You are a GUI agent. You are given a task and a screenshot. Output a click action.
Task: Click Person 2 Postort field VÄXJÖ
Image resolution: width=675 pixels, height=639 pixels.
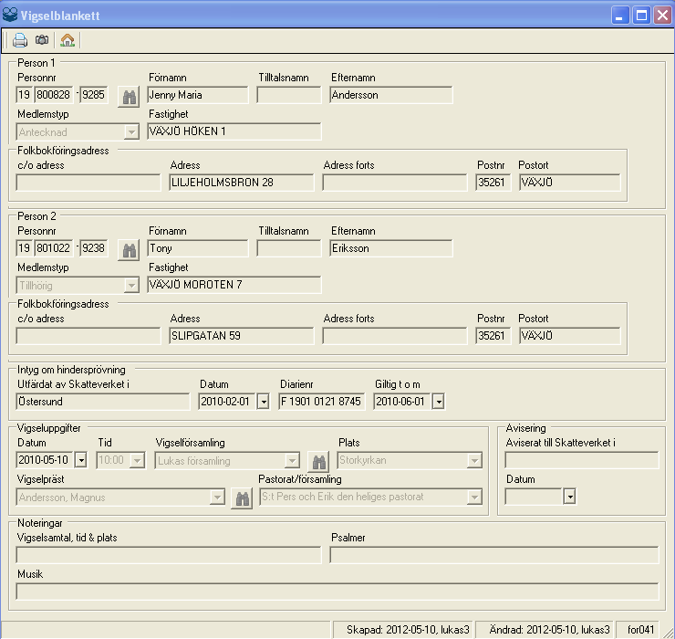(569, 336)
